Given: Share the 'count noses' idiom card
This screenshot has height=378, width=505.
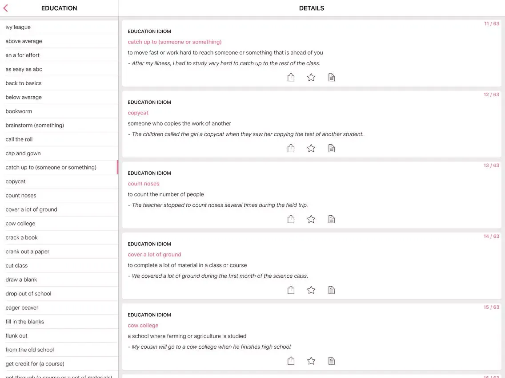Looking at the screenshot, I should (291, 219).
